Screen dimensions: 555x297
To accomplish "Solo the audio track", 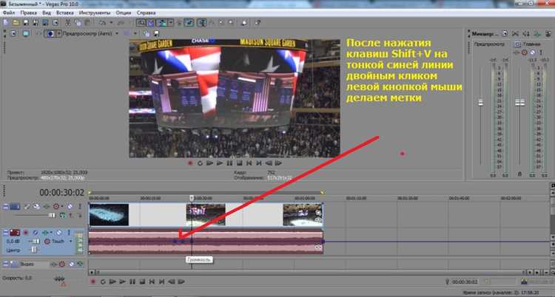I will (69, 233).
